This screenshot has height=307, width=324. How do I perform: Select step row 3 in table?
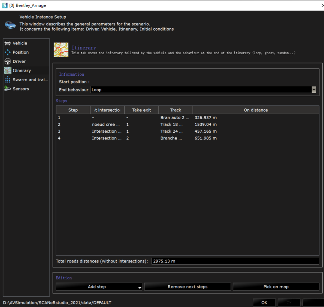point(187,131)
